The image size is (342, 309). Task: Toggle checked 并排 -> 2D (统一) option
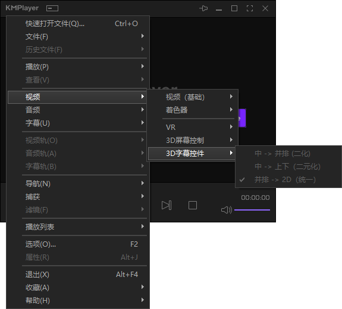point(288,180)
